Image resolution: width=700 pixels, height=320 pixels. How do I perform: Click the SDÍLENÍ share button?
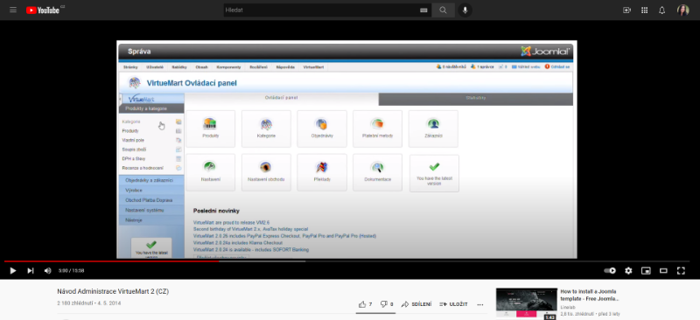(x=416, y=304)
